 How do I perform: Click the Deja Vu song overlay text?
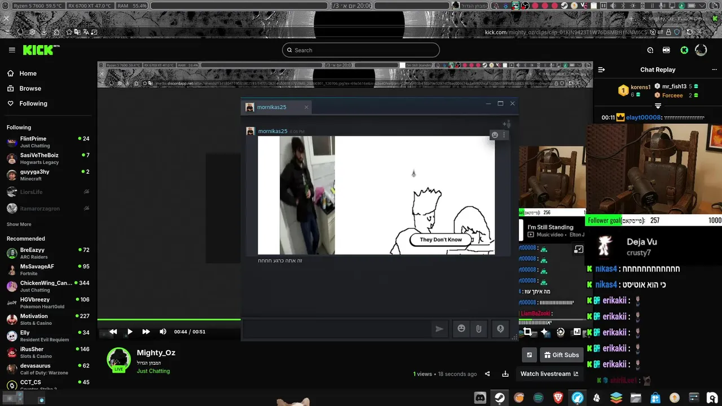click(x=642, y=241)
